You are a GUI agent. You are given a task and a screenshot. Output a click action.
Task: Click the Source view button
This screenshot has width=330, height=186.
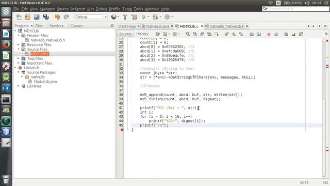point(125,34)
